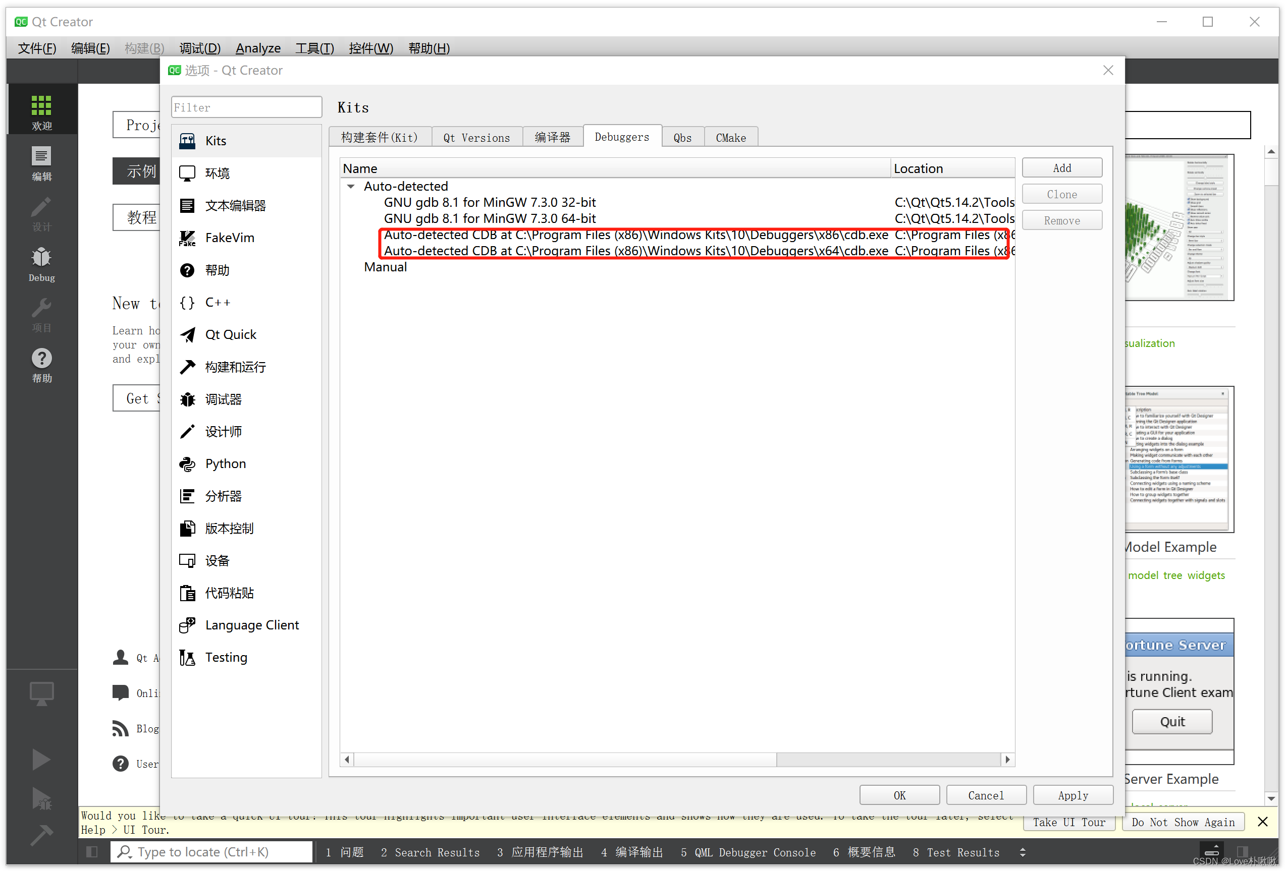The image size is (1285, 871).
Task: Open the Python options section
Action: coord(225,463)
